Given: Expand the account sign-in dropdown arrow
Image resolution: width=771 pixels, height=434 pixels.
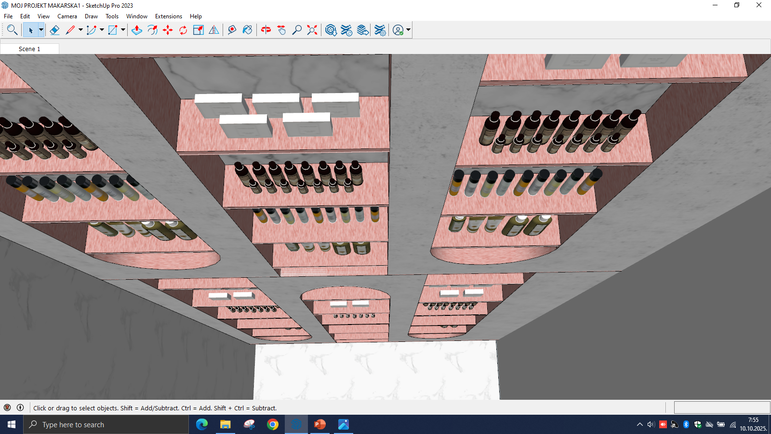Looking at the screenshot, I should point(408,30).
